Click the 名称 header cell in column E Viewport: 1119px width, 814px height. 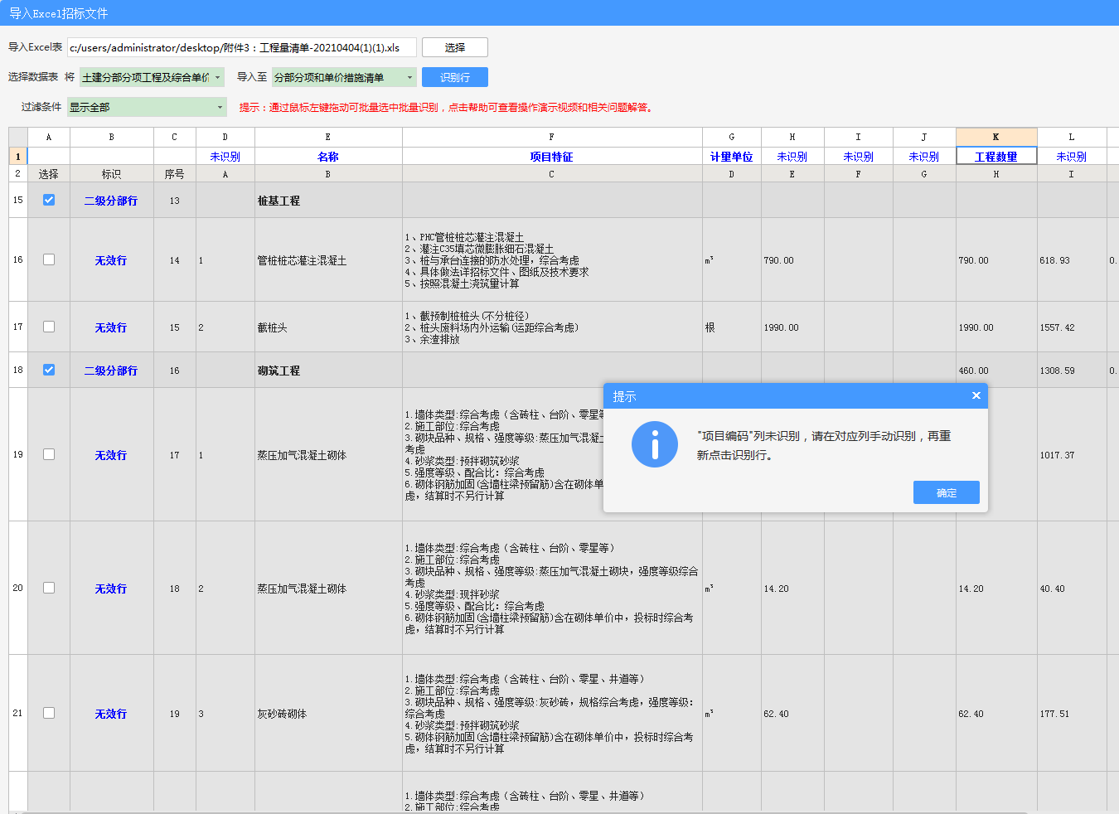coord(328,156)
